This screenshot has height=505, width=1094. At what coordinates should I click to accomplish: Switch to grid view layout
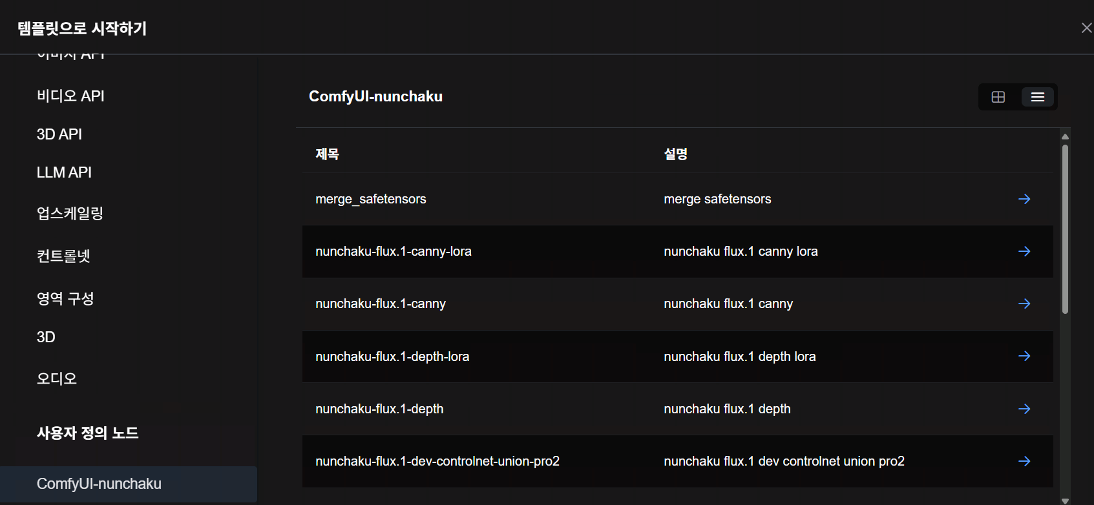pos(998,97)
